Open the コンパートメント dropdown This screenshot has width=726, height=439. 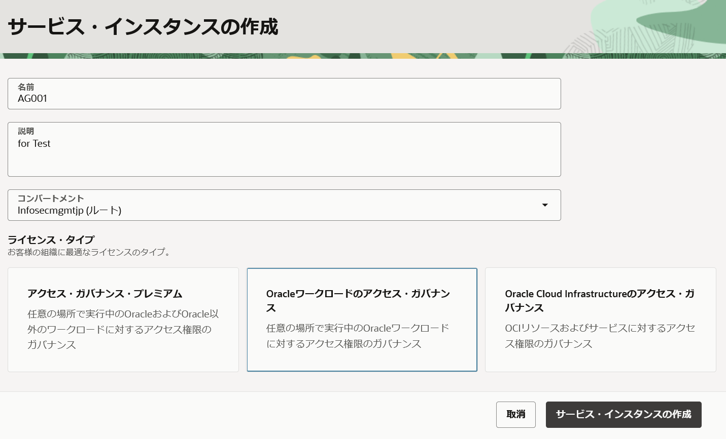[x=284, y=205]
